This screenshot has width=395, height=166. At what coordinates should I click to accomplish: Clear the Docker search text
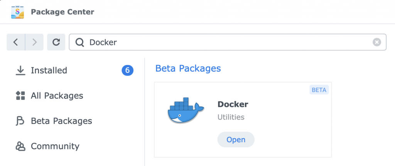[x=377, y=42]
